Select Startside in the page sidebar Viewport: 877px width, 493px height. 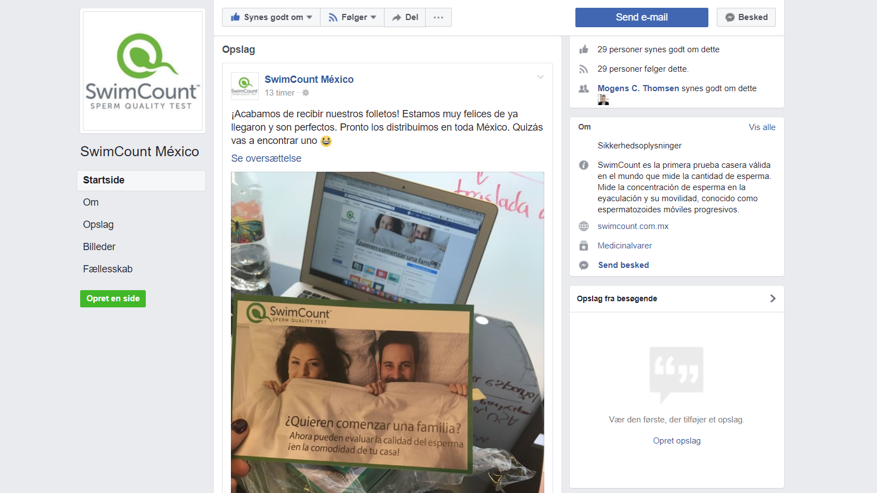tap(141, 180)
